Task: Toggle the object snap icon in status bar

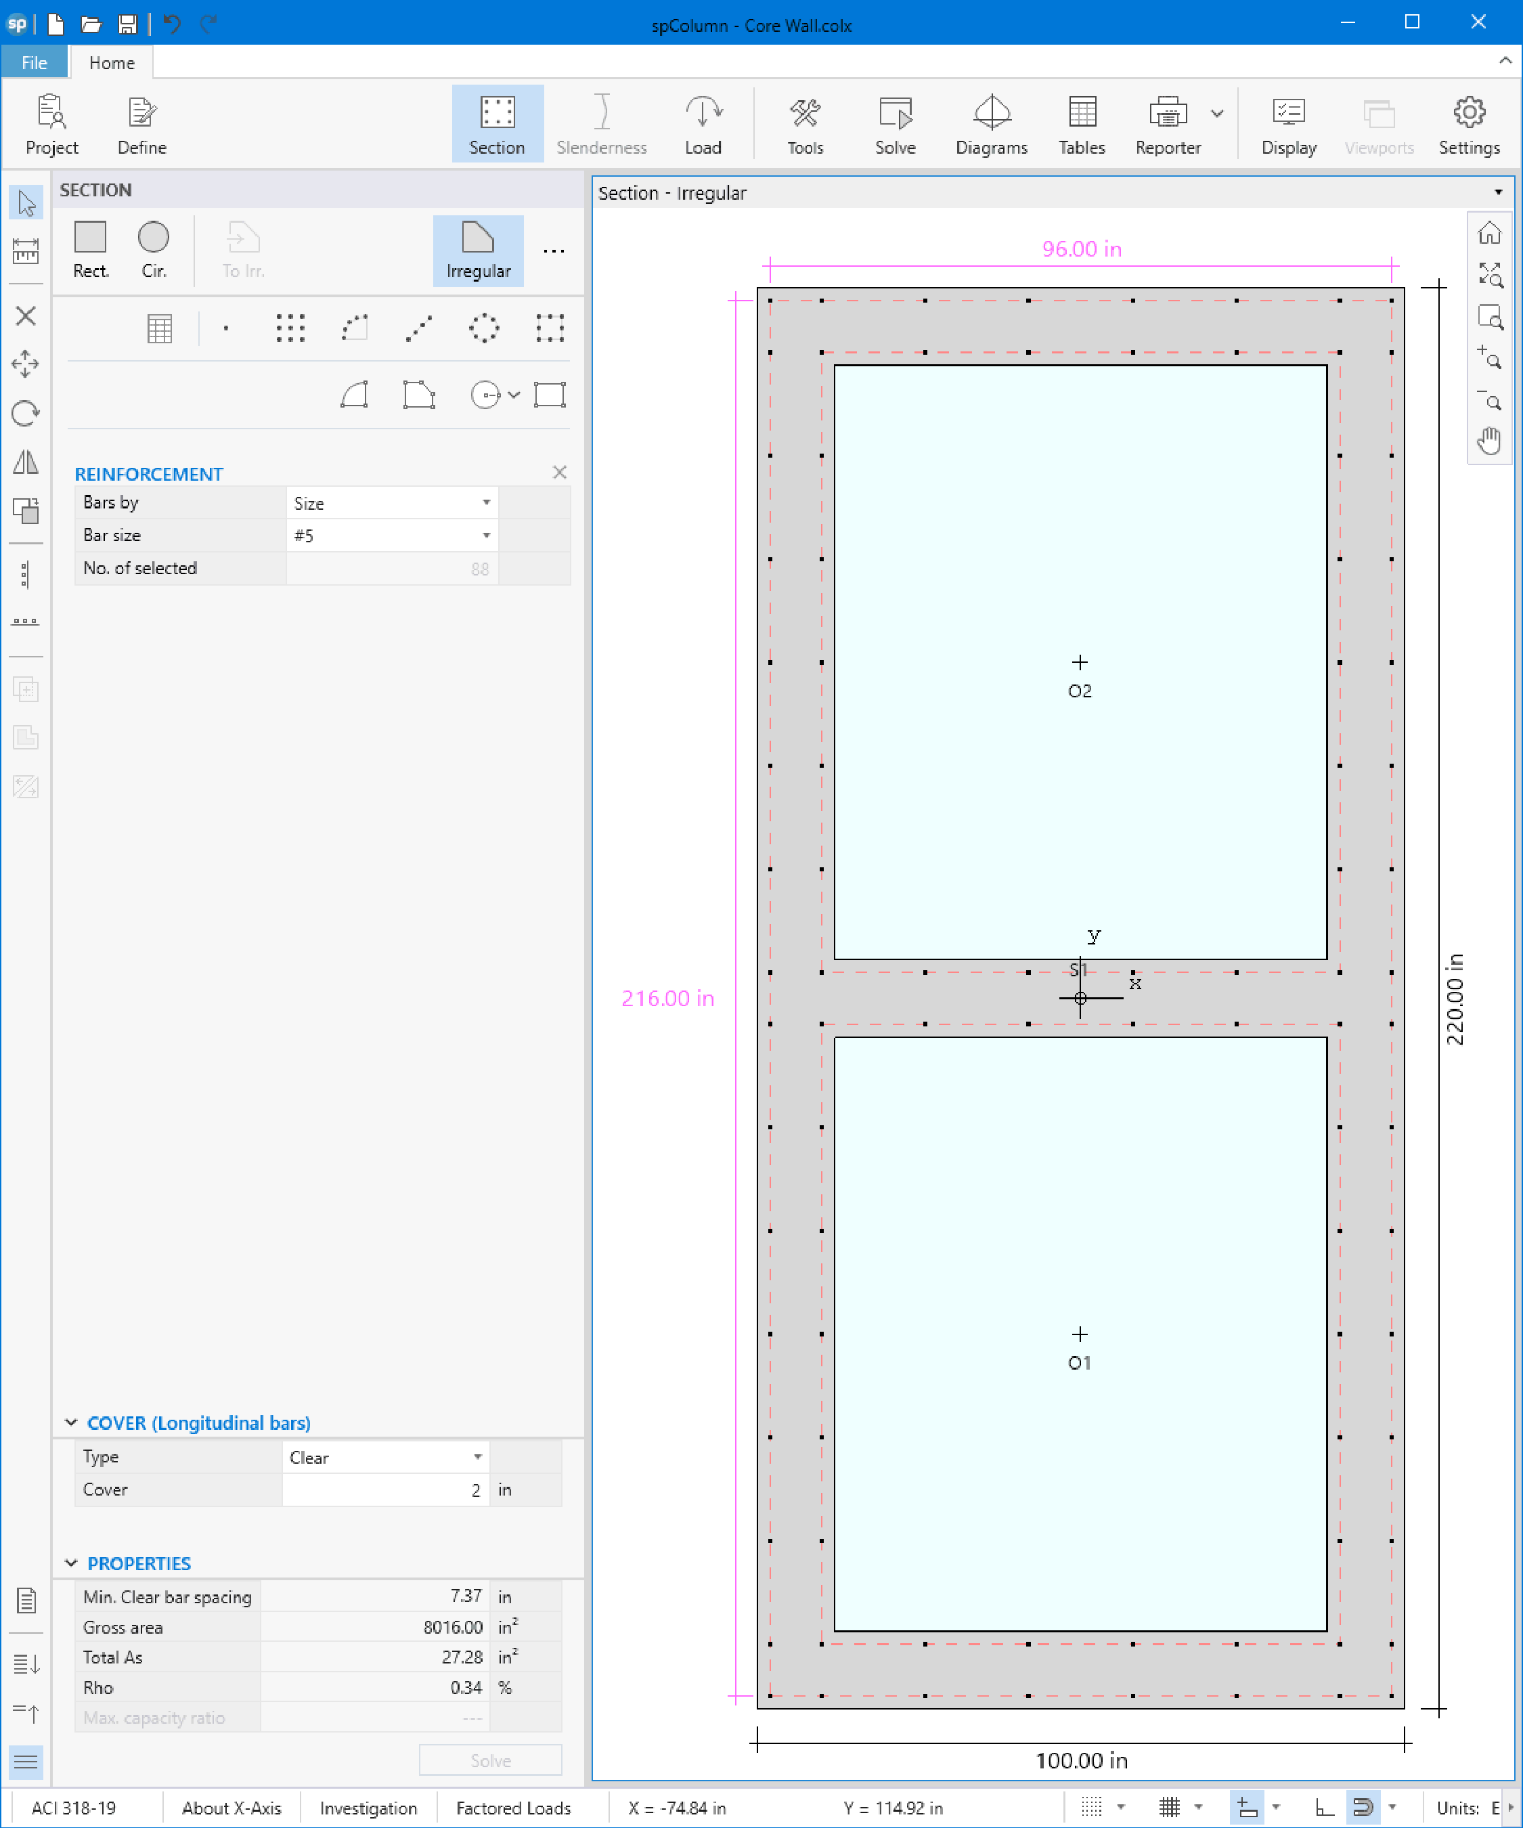Action: coord(1363,1807)
